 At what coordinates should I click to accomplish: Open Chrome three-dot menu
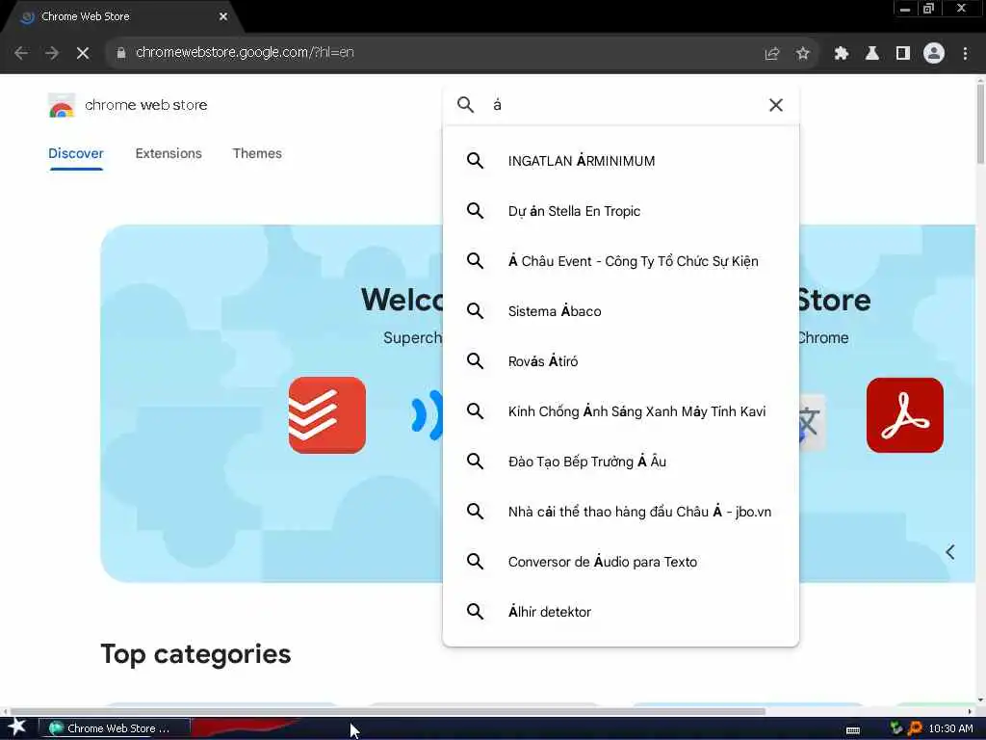pyautogui.click(x=965, y=53)
